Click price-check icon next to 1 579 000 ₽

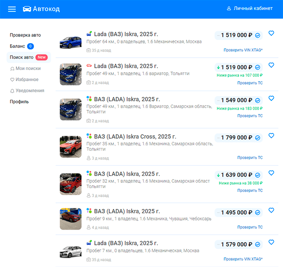pyautogui.click(x=258, y=244)
